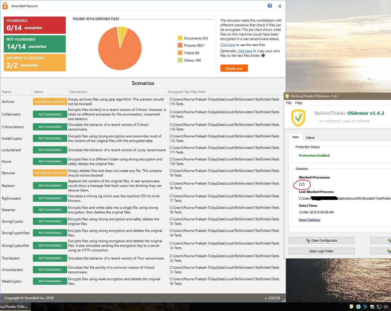Click the Open Configurator button

(321, 240)
